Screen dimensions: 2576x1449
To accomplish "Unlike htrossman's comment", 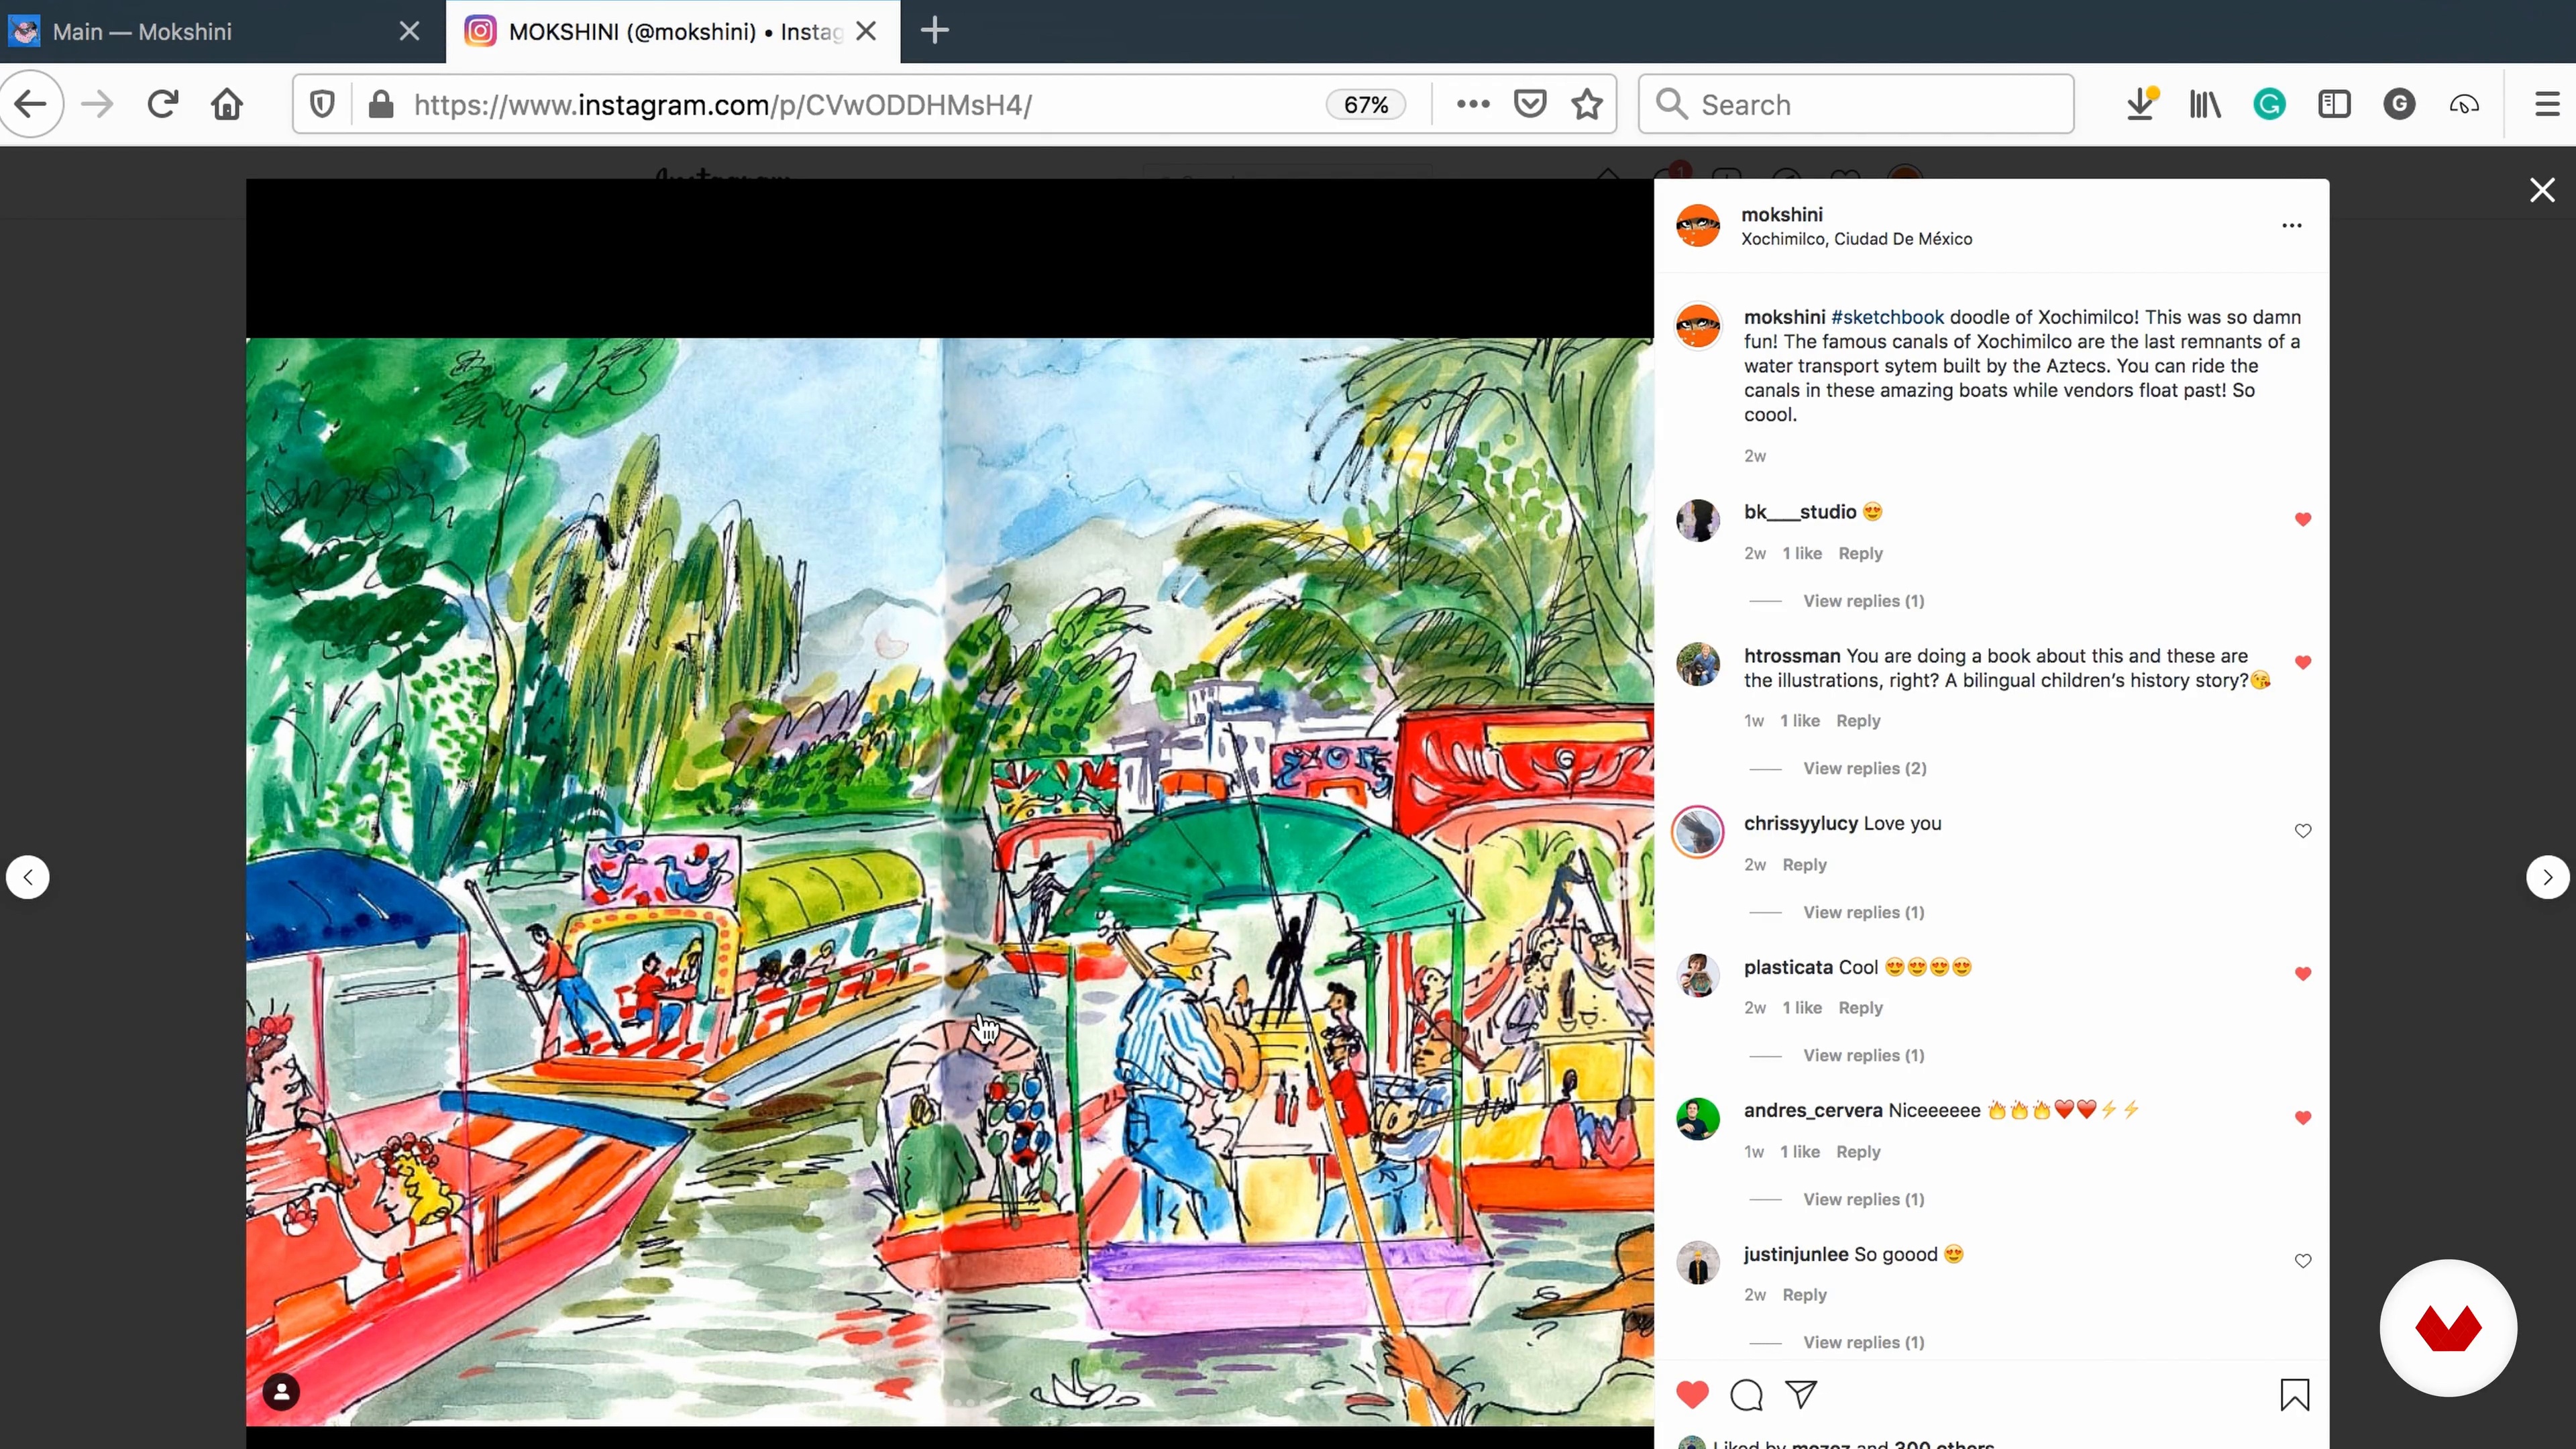I will [2303, 662].
